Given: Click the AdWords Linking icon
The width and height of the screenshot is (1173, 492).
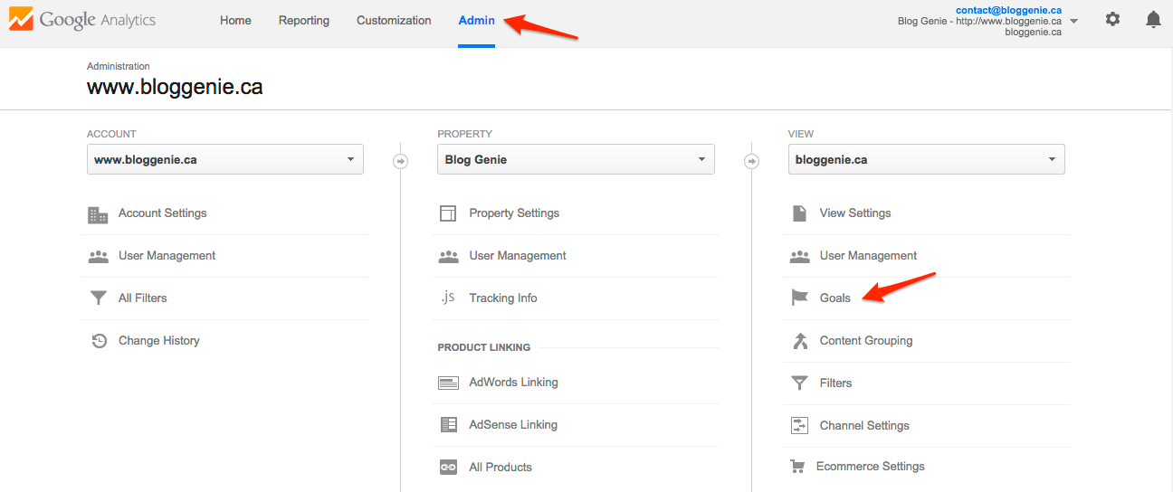Looking at the screenshot, I should (448, 383).
